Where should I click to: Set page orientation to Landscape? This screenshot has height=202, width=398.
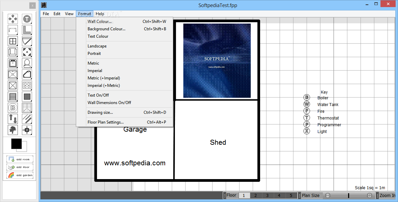(125, 46)
